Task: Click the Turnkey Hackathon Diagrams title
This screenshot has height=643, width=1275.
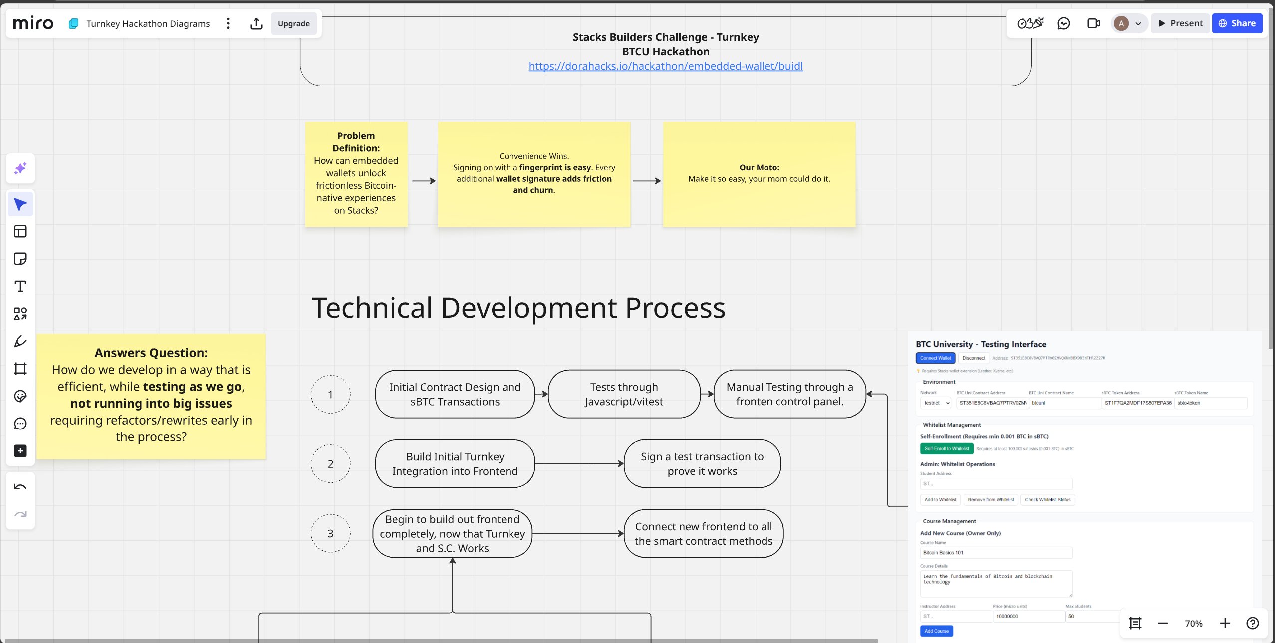Action: (x=148, y=23)
